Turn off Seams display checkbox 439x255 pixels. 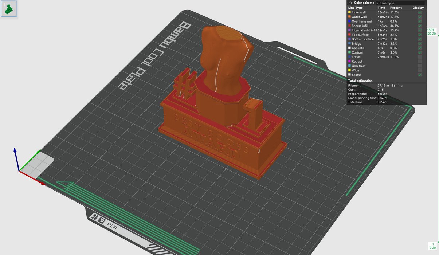(420, 75)
